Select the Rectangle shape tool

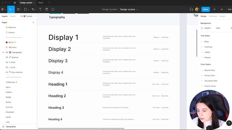coord(25,9)
